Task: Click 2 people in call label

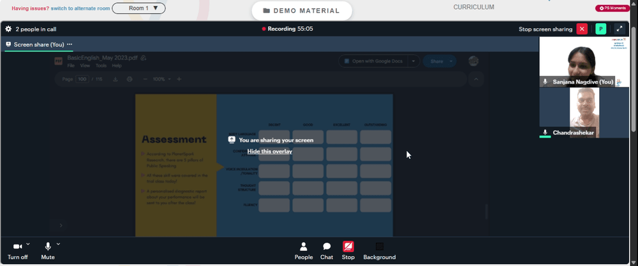Action: coord(36,29)
